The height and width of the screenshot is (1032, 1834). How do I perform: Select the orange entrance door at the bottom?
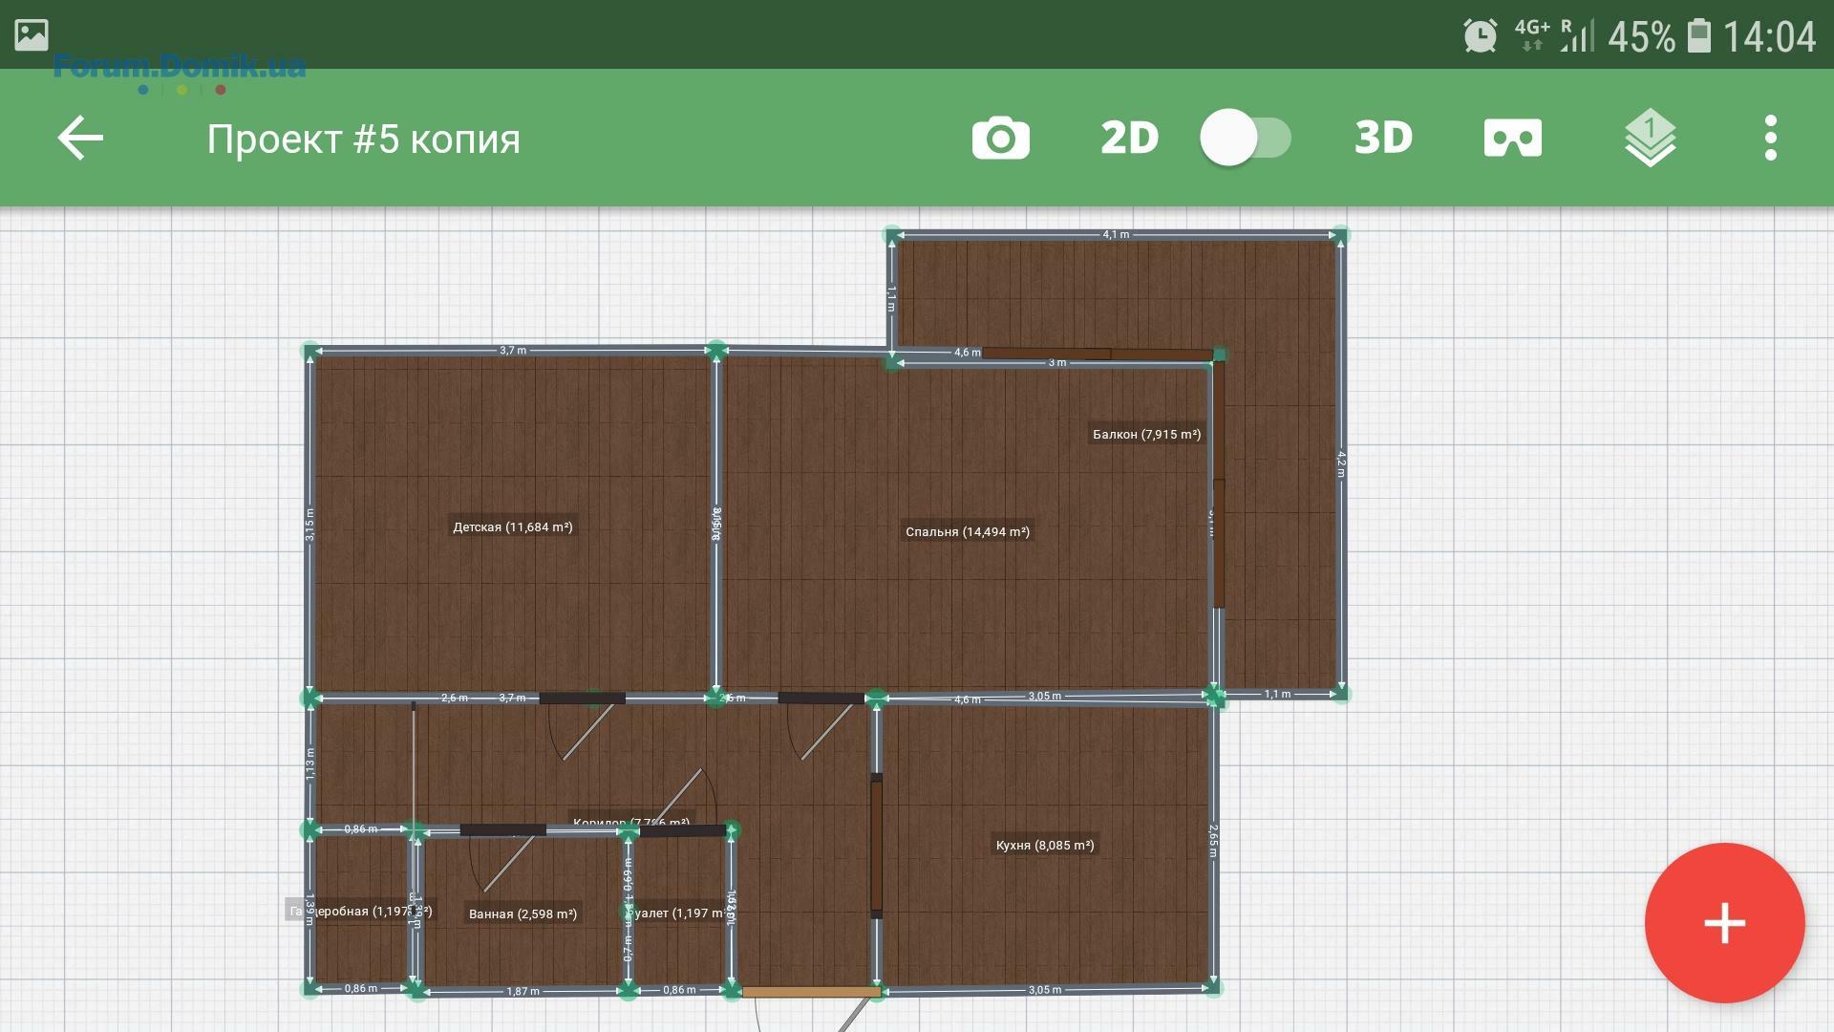coord(810,993)
